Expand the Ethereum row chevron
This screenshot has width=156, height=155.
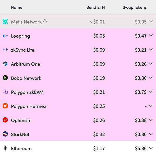[151, 148]
